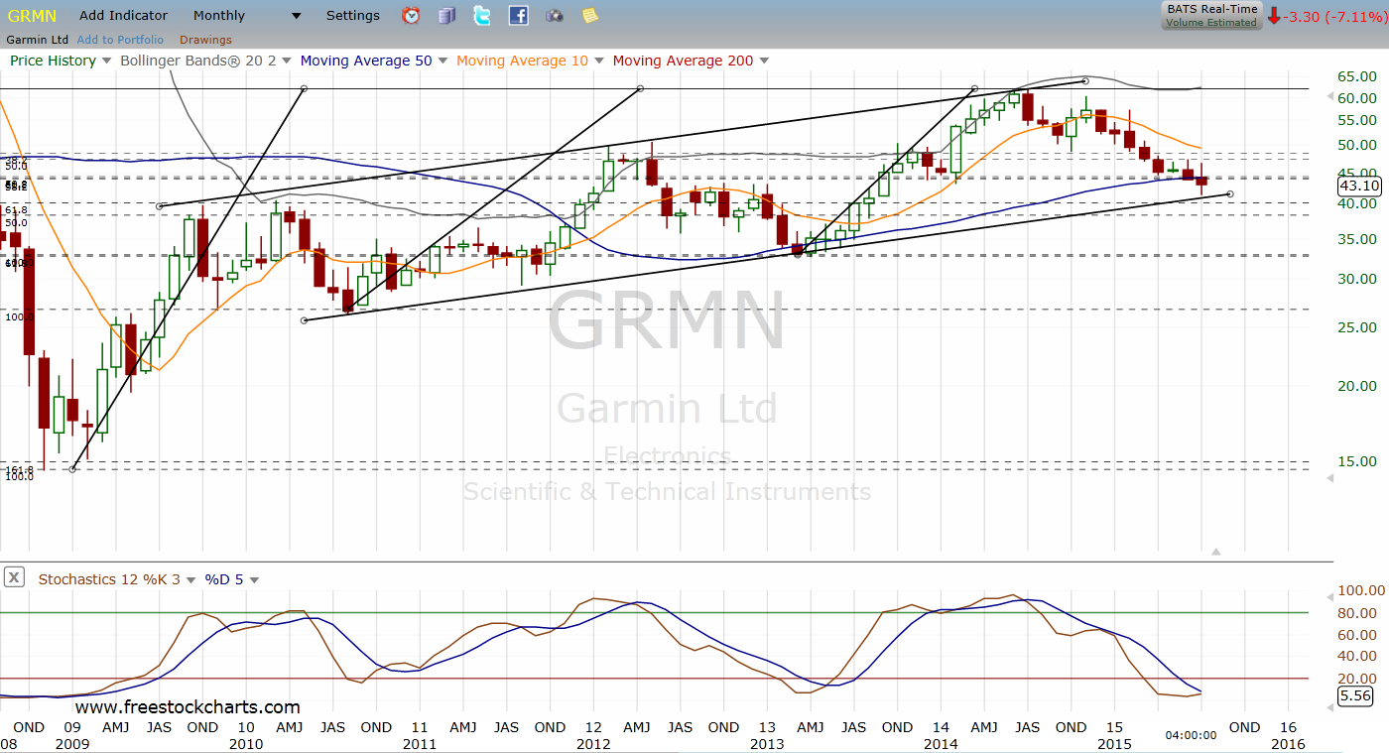Screen dimensions: 1389x753
Task: Click the www.freestockcharts.com text
Action: (187, 707)
